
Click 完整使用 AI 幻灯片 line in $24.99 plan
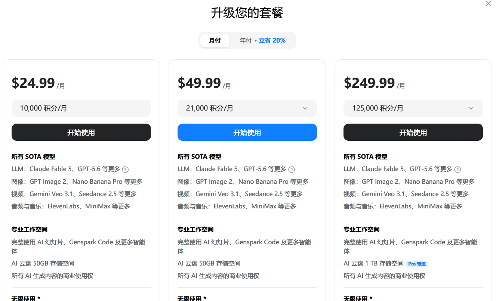click(78, 246)
